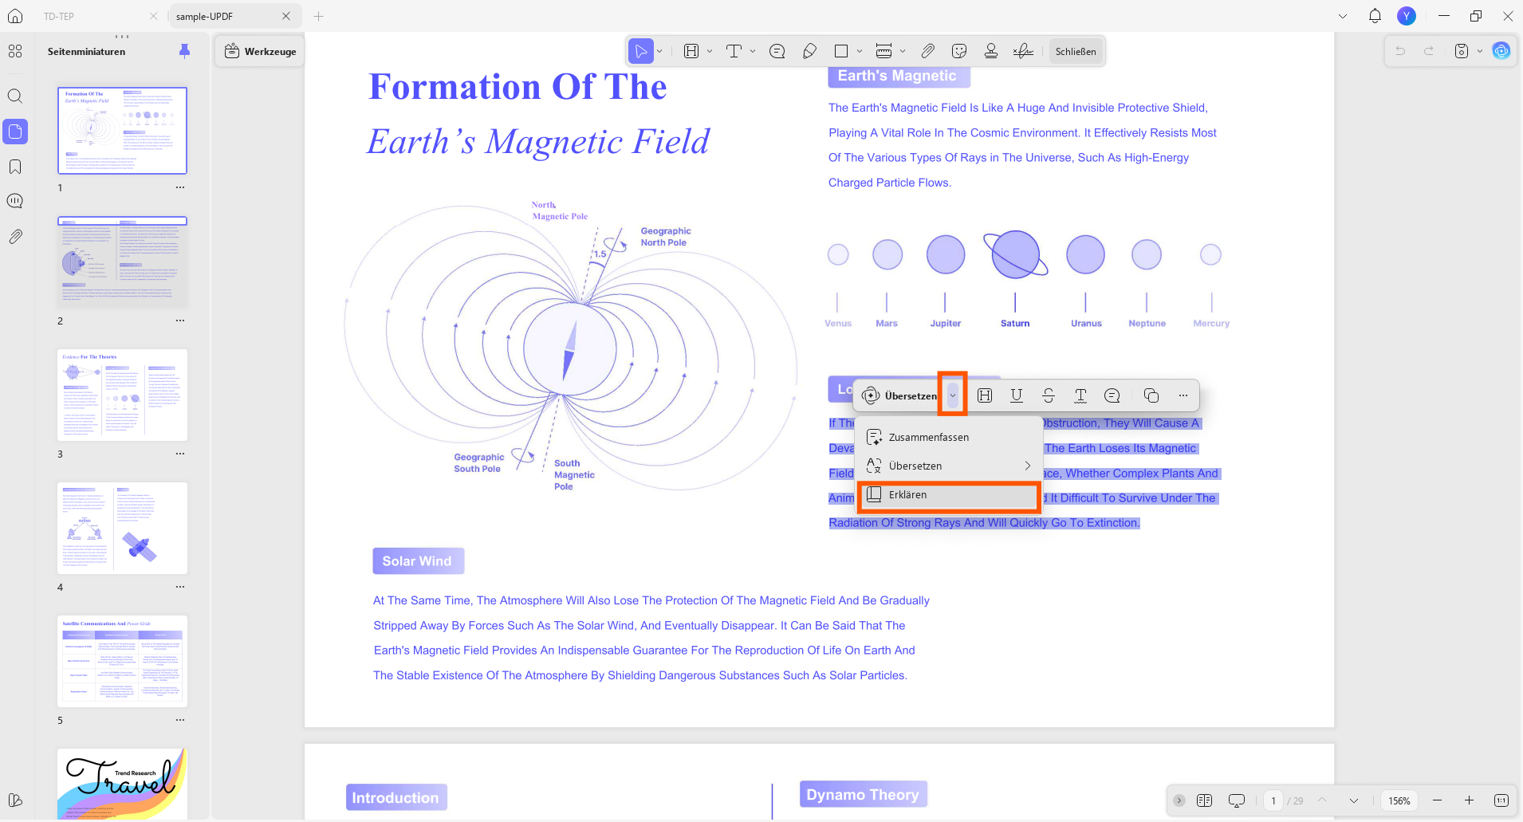Choose Zusammenfassen from the AI menu
1523x822 pixels.
coord(949,437)
